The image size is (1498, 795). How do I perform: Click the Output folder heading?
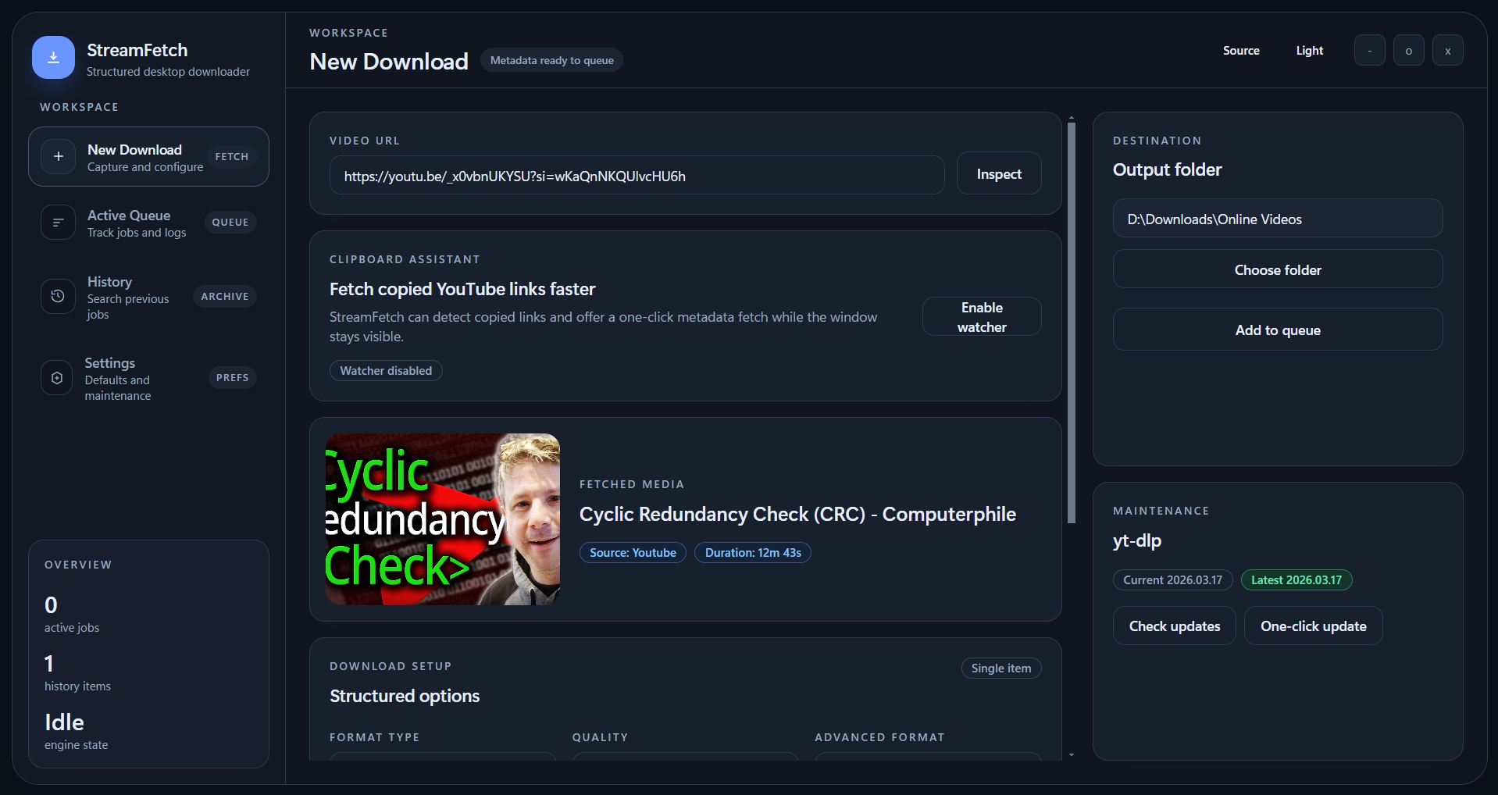pyautogui.click(x=1167, y=169)
